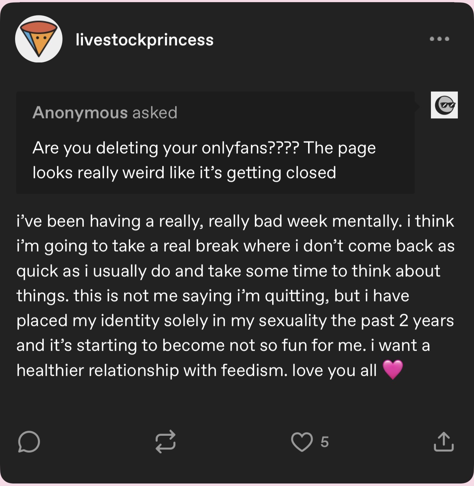Click the answer's first line about bad week
The width and height of the screenshot is (474, 486).
235,221
